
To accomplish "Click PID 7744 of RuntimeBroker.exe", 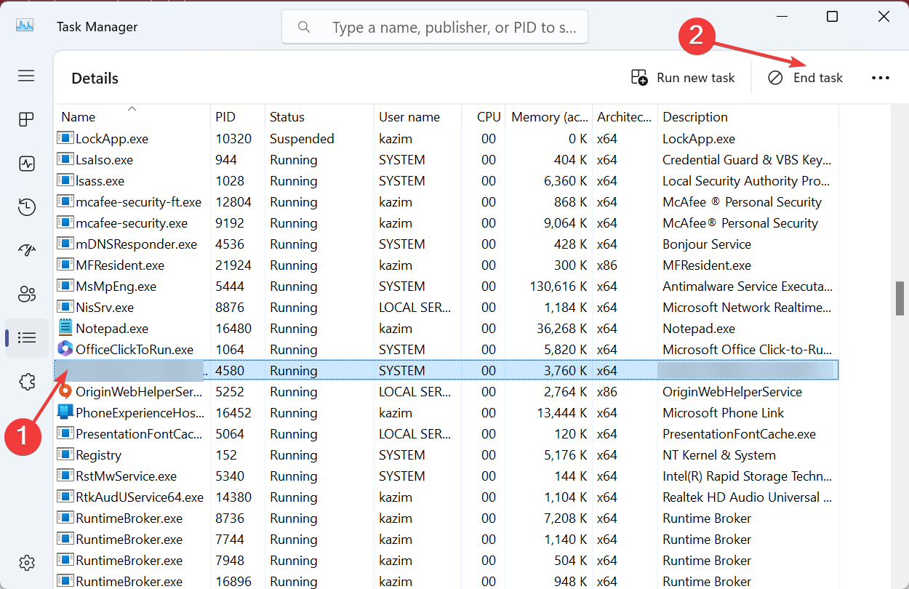I will 230,540.
